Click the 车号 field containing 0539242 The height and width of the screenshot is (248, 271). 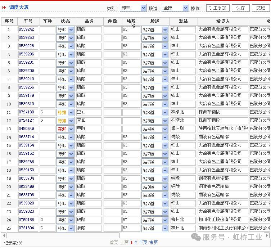tap(28, 30)
